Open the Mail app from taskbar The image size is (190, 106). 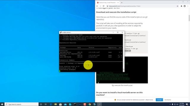(x=65, y=104)
